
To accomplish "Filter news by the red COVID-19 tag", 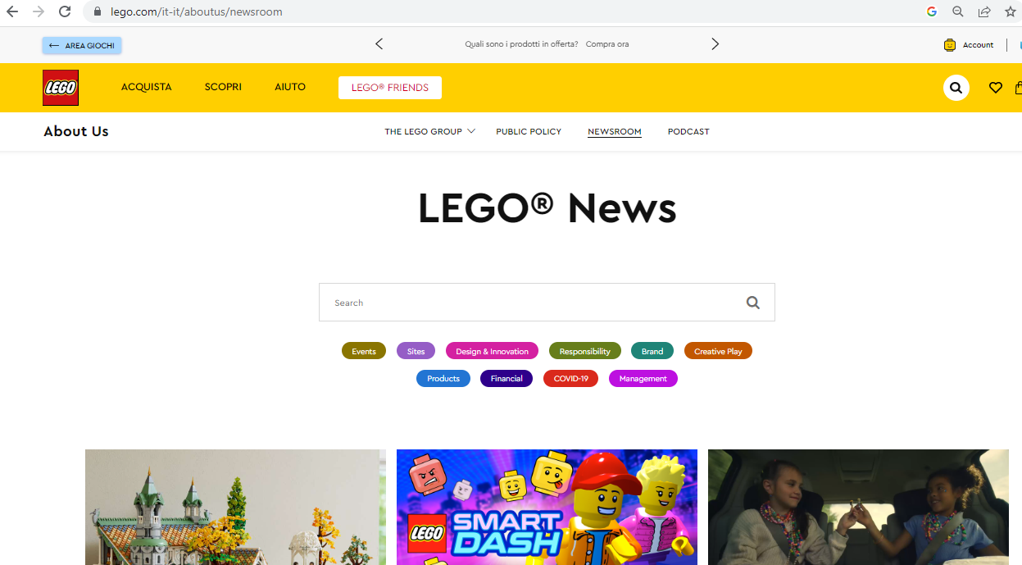I will coord(571,379).
